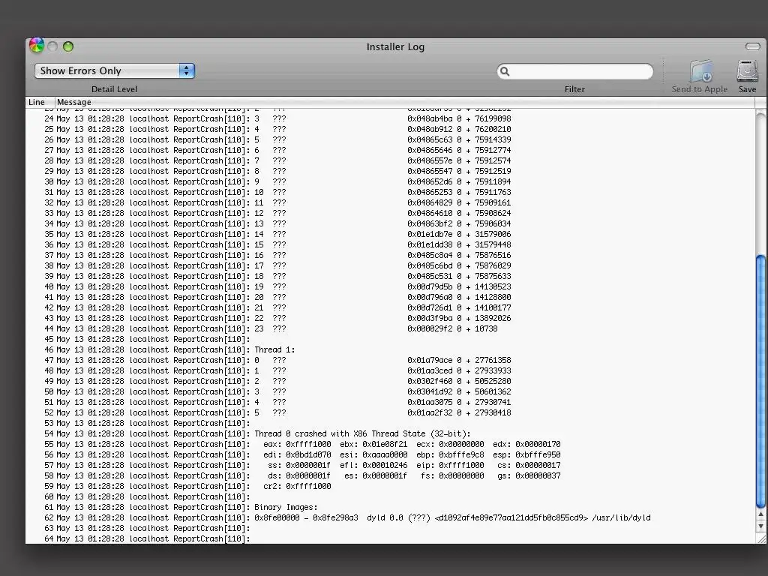Select log line 39 with 0x0485c531
Viewport: 768px width, 576px height.
pyautogui.click(x=390, y=276)
